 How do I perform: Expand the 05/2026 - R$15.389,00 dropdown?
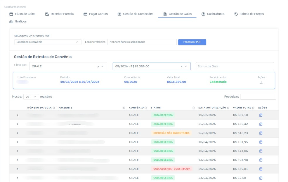pos(186,66)
